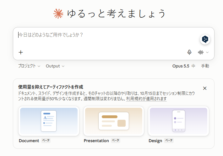Click the ベータ badge beside Document
Viewport: 223px width, 156px height.
[x=46, y=141]
